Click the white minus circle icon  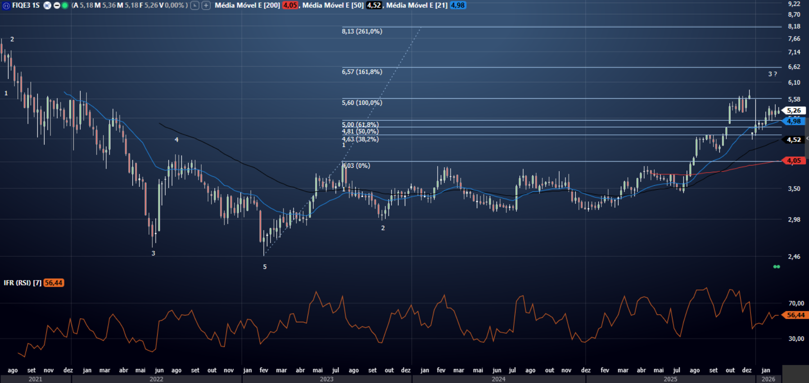(x=57, y=5)
